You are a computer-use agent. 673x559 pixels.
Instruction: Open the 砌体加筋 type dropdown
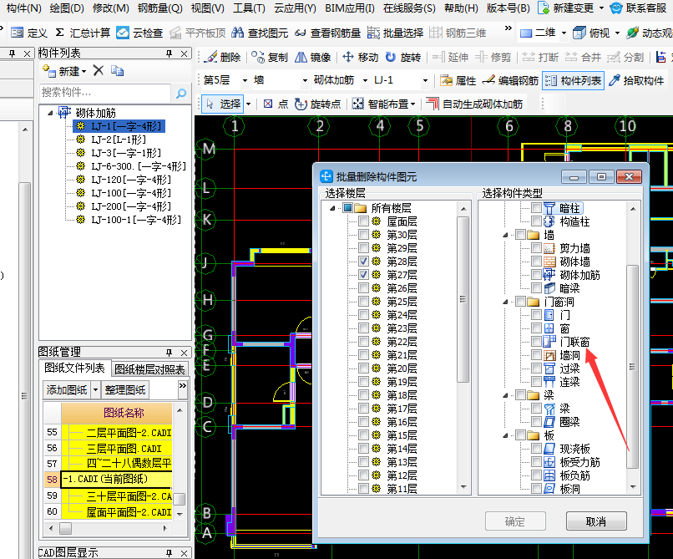[x=365, y=80]
